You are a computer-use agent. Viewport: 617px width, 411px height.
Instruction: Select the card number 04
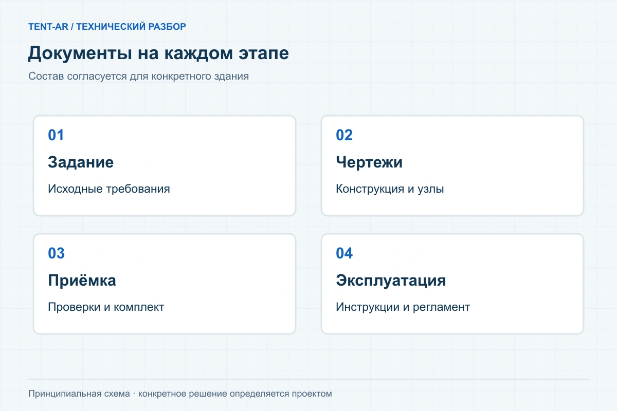coord(344,253)
